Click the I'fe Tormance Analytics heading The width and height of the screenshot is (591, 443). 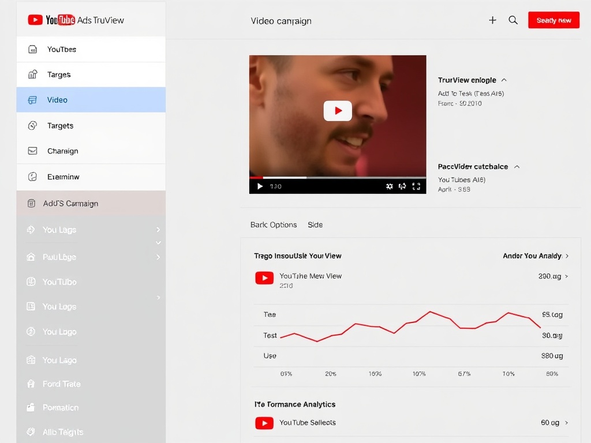click(295, 404)
